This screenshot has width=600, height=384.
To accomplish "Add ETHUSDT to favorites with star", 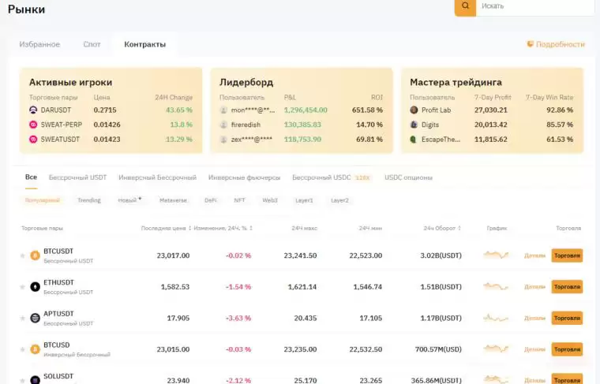I will pyautogui.click(x=22, y=287).
